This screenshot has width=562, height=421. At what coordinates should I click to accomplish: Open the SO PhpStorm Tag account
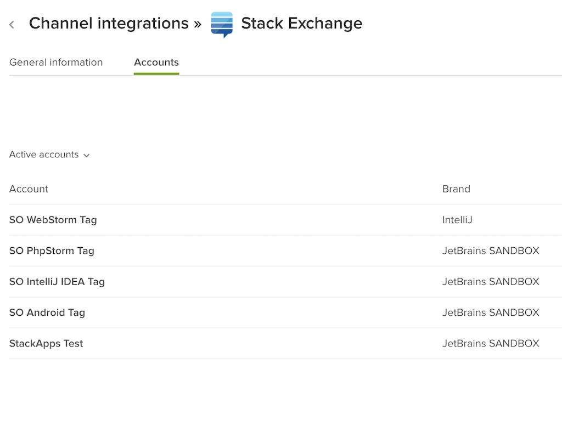tap(52, 251)
